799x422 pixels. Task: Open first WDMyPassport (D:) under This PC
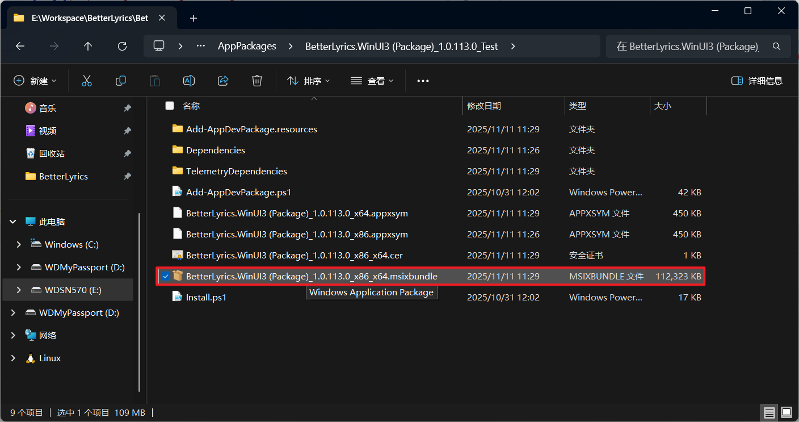(x=85, y=267)
